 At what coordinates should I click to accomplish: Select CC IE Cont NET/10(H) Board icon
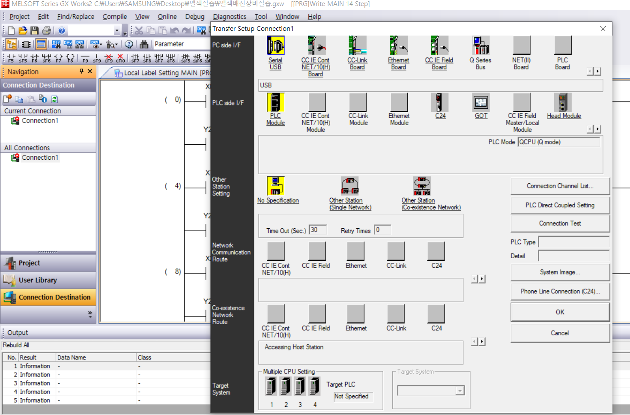(316, 45)
